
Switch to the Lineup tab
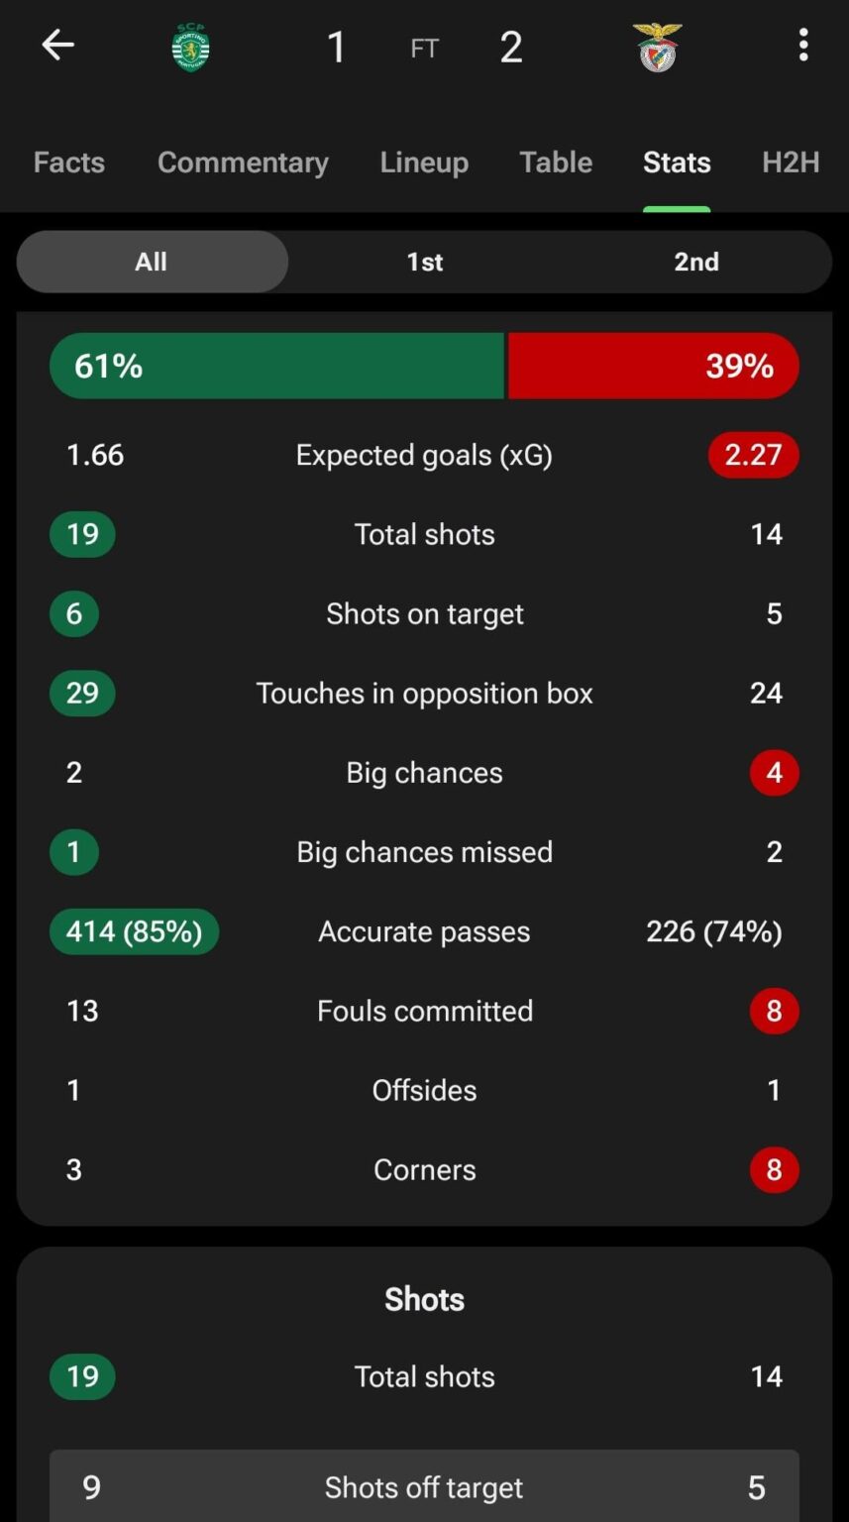[x=424, y=162]
